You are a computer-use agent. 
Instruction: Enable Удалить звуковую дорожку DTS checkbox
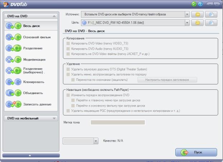pyautogui.click(x=68, y=69)
